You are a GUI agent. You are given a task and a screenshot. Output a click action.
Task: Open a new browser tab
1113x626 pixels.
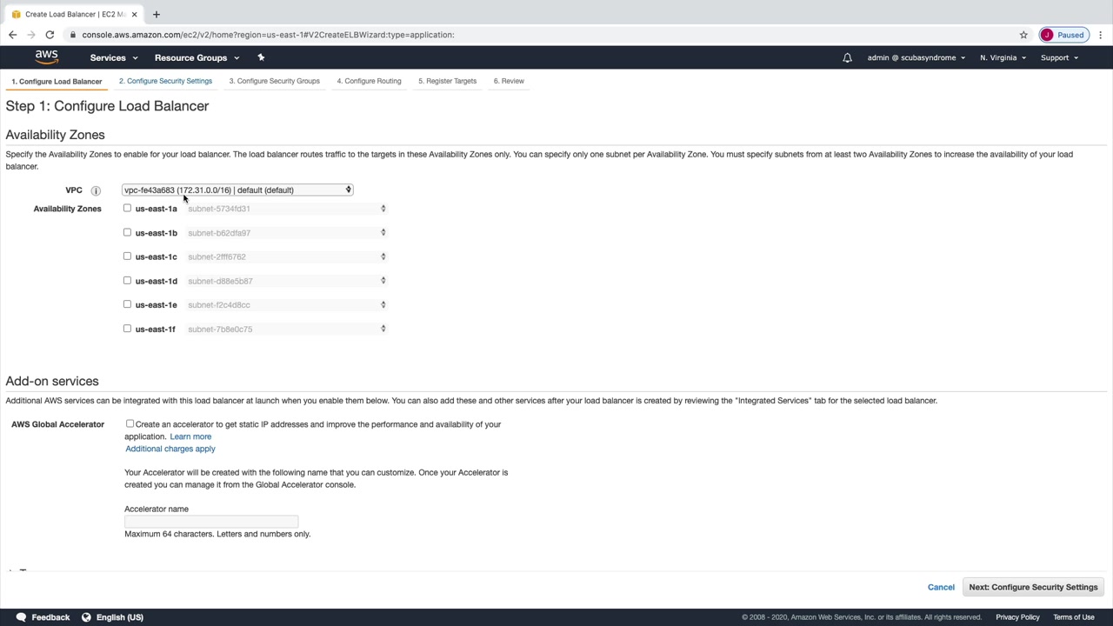[157, 14]
